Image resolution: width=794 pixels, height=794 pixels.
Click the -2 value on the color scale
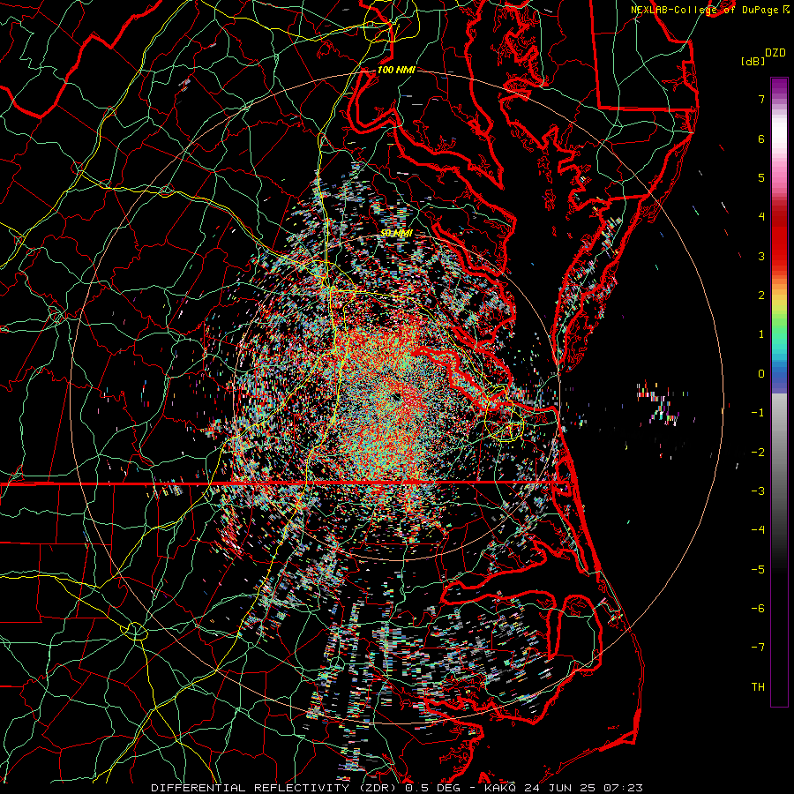[758, 452]
